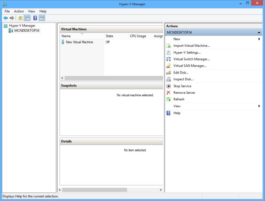Click right arrow of center pane bottom scrollbar

pyautogui.click(x=161, y=190)
